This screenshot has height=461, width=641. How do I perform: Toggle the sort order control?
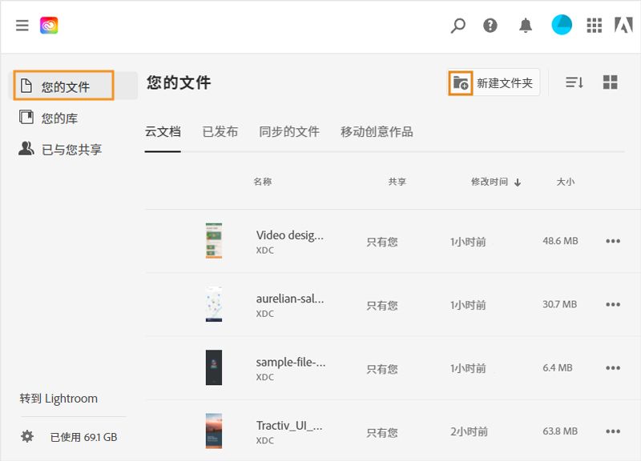[x=575, y=81]
